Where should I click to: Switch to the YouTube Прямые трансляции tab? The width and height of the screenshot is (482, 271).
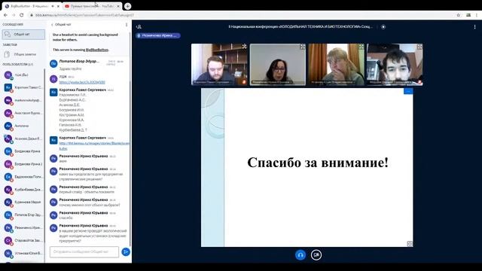pyautogui.click(x=92, y=6)
